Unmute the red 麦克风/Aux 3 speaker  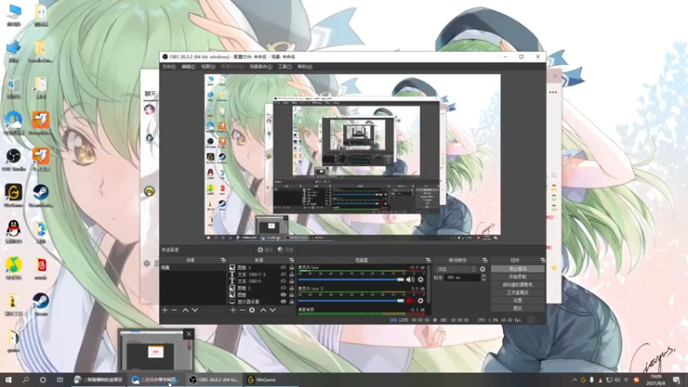tap(410, 300)
